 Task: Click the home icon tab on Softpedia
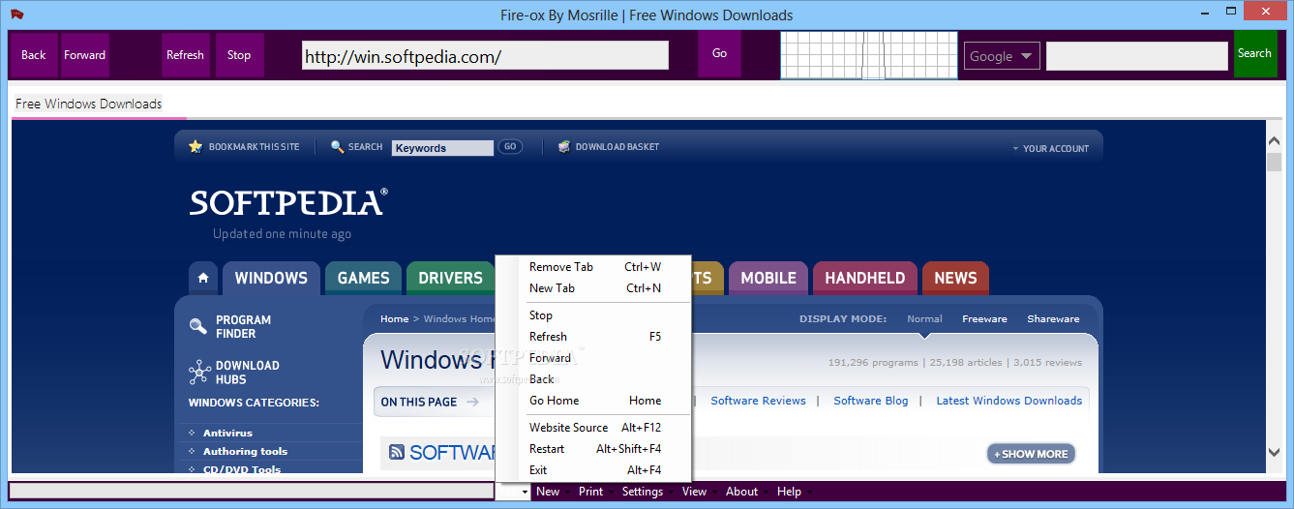203,278
